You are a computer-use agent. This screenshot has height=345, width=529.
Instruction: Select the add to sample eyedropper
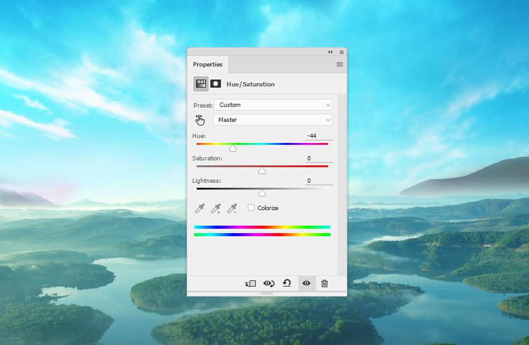tap(216, 208)
